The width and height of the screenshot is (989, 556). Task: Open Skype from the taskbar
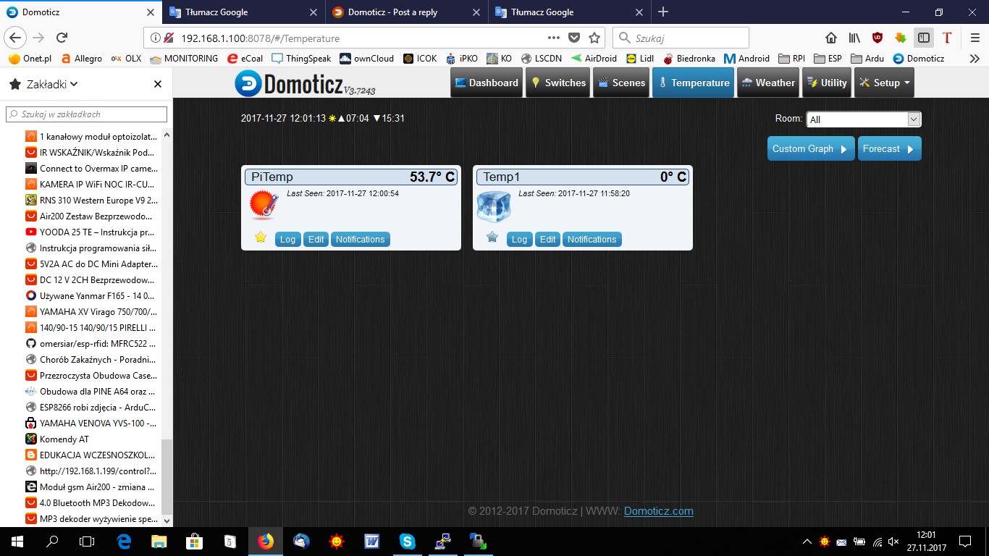pos(408,541)
